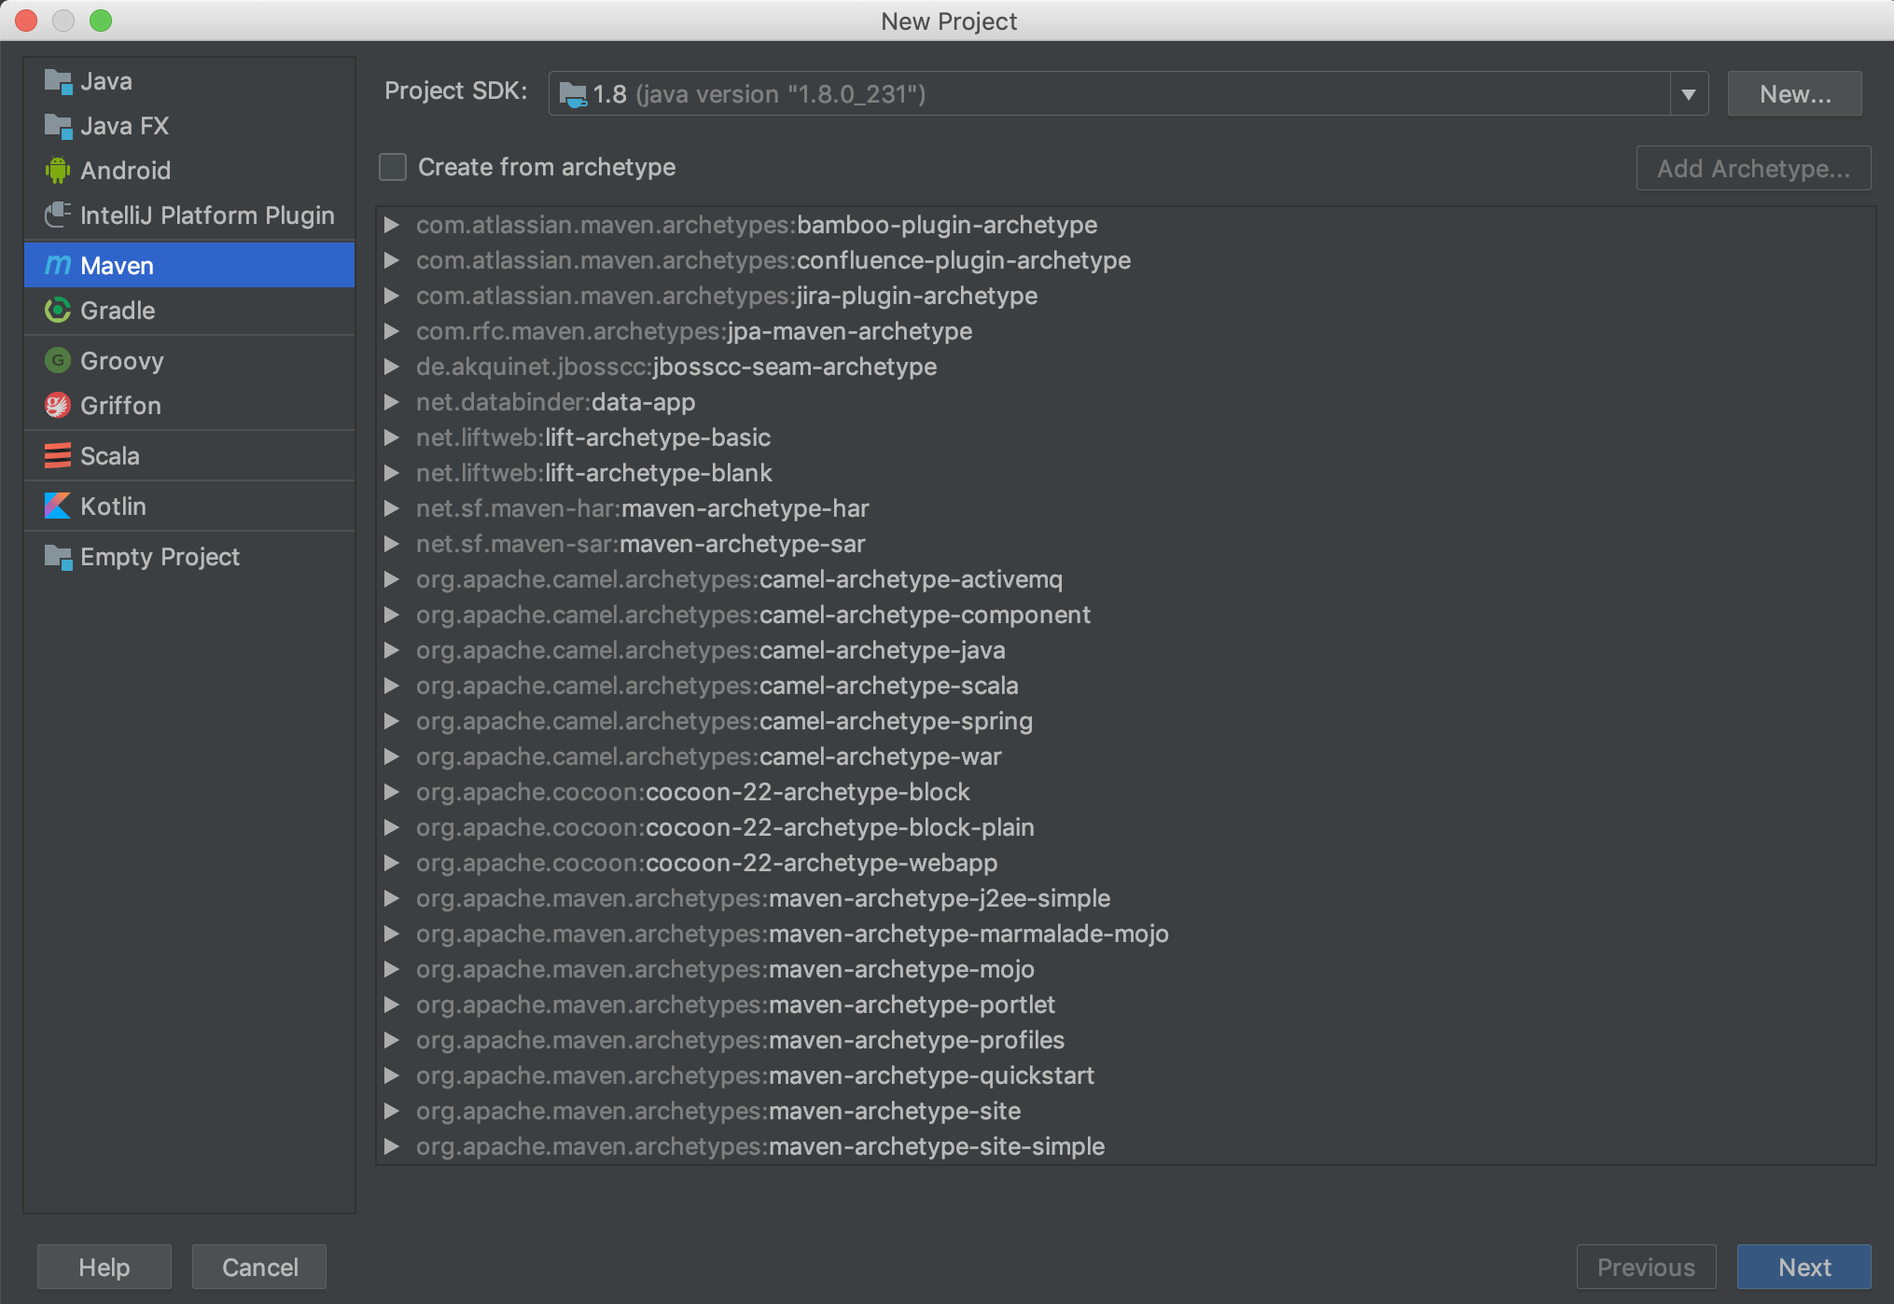Image resolution: width=1894 pixels, height=1304 pixels.
Task: Click the New... SDK button
Action: point(1795,94)
